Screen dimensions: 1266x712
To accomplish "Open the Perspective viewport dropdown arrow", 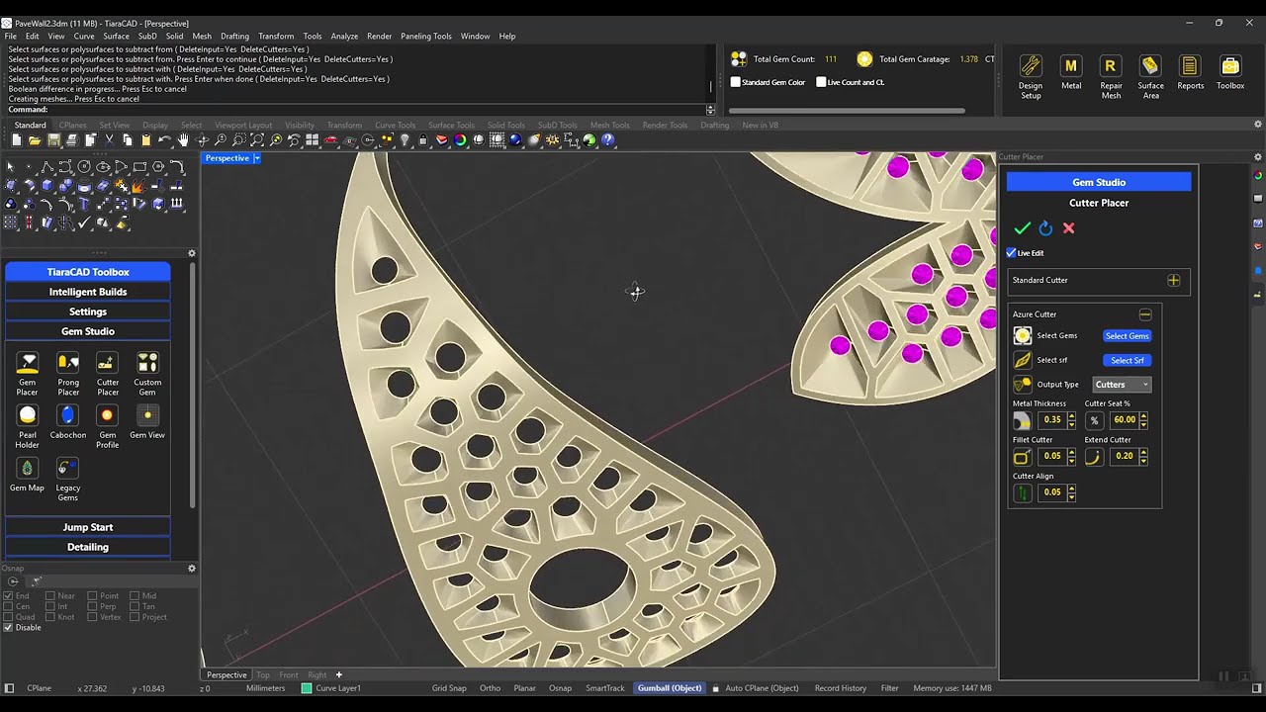I will 257,158.
